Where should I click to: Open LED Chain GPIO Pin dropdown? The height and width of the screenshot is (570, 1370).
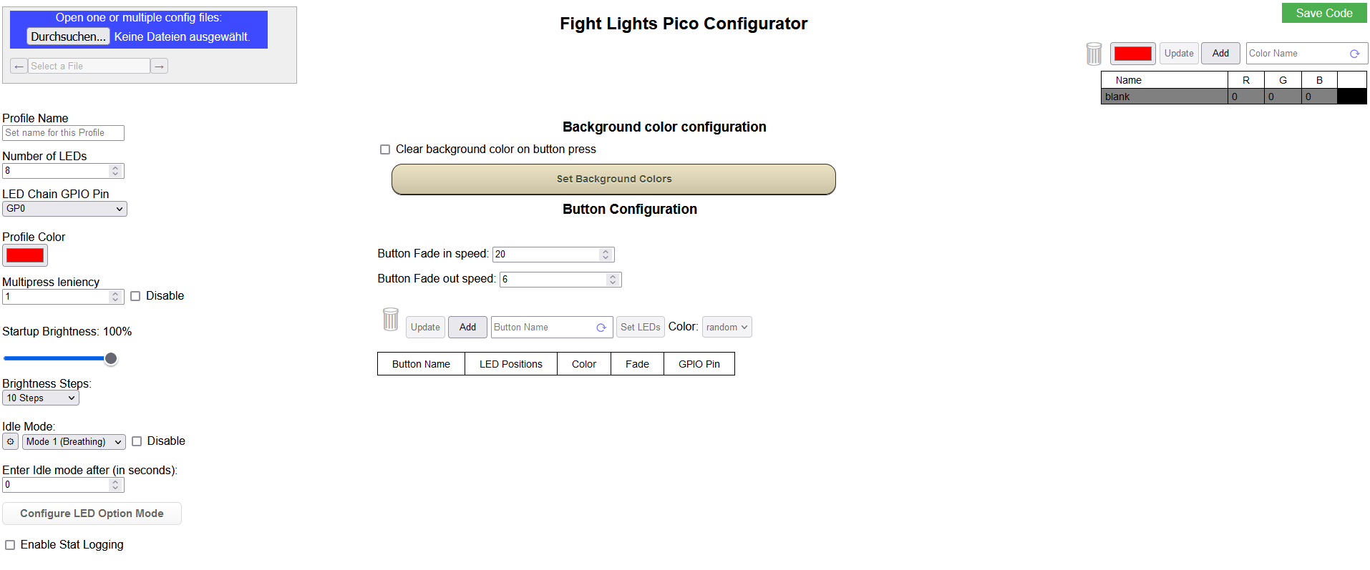click(64, 209)
